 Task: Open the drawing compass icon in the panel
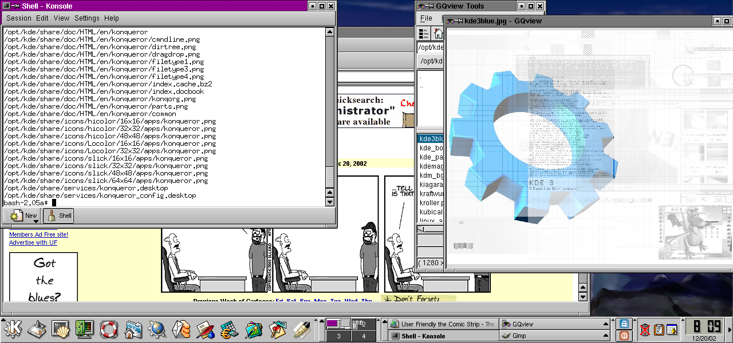pyautogui.click(x=277, y=329)
